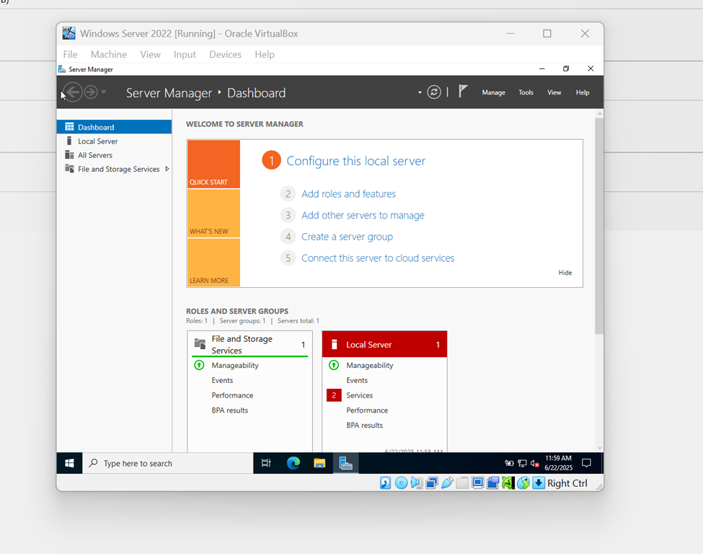Open the Server Manager View menu
This screenshot has width=703, height=554.
(554, 92)
